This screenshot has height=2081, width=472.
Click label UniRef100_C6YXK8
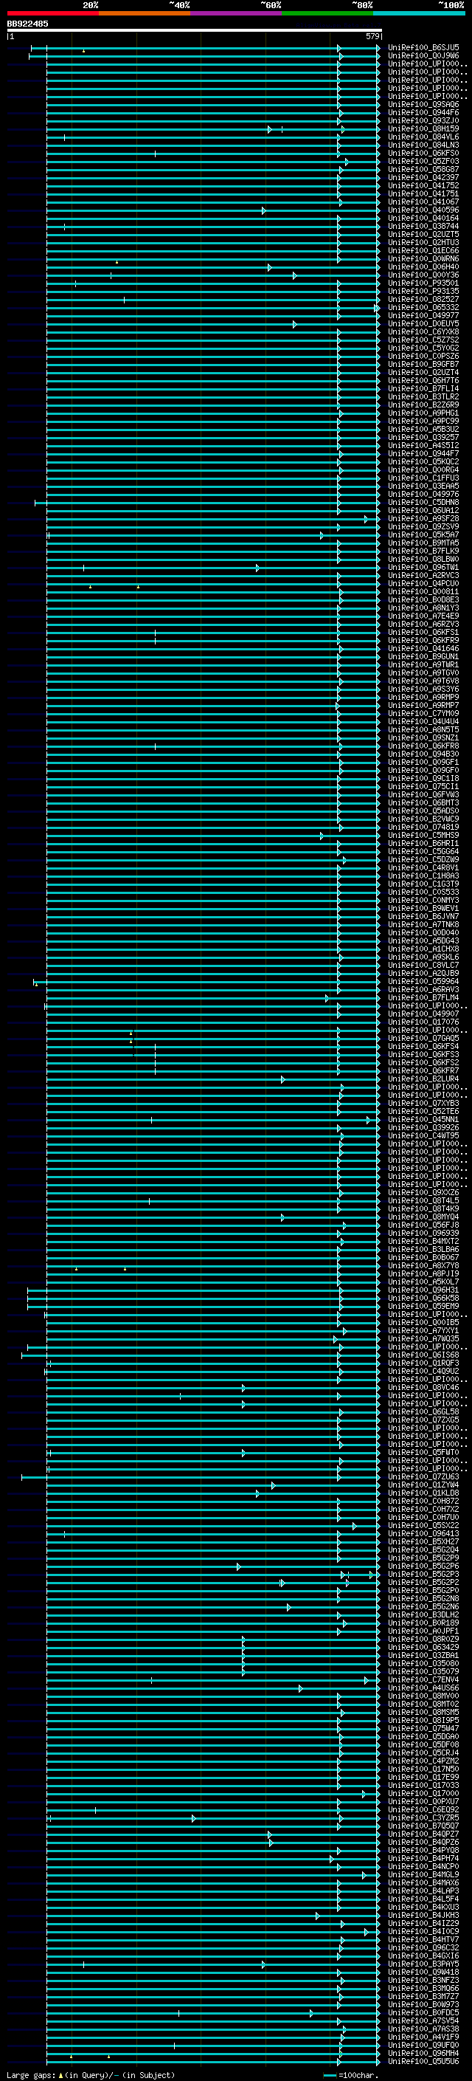(423, 332)
